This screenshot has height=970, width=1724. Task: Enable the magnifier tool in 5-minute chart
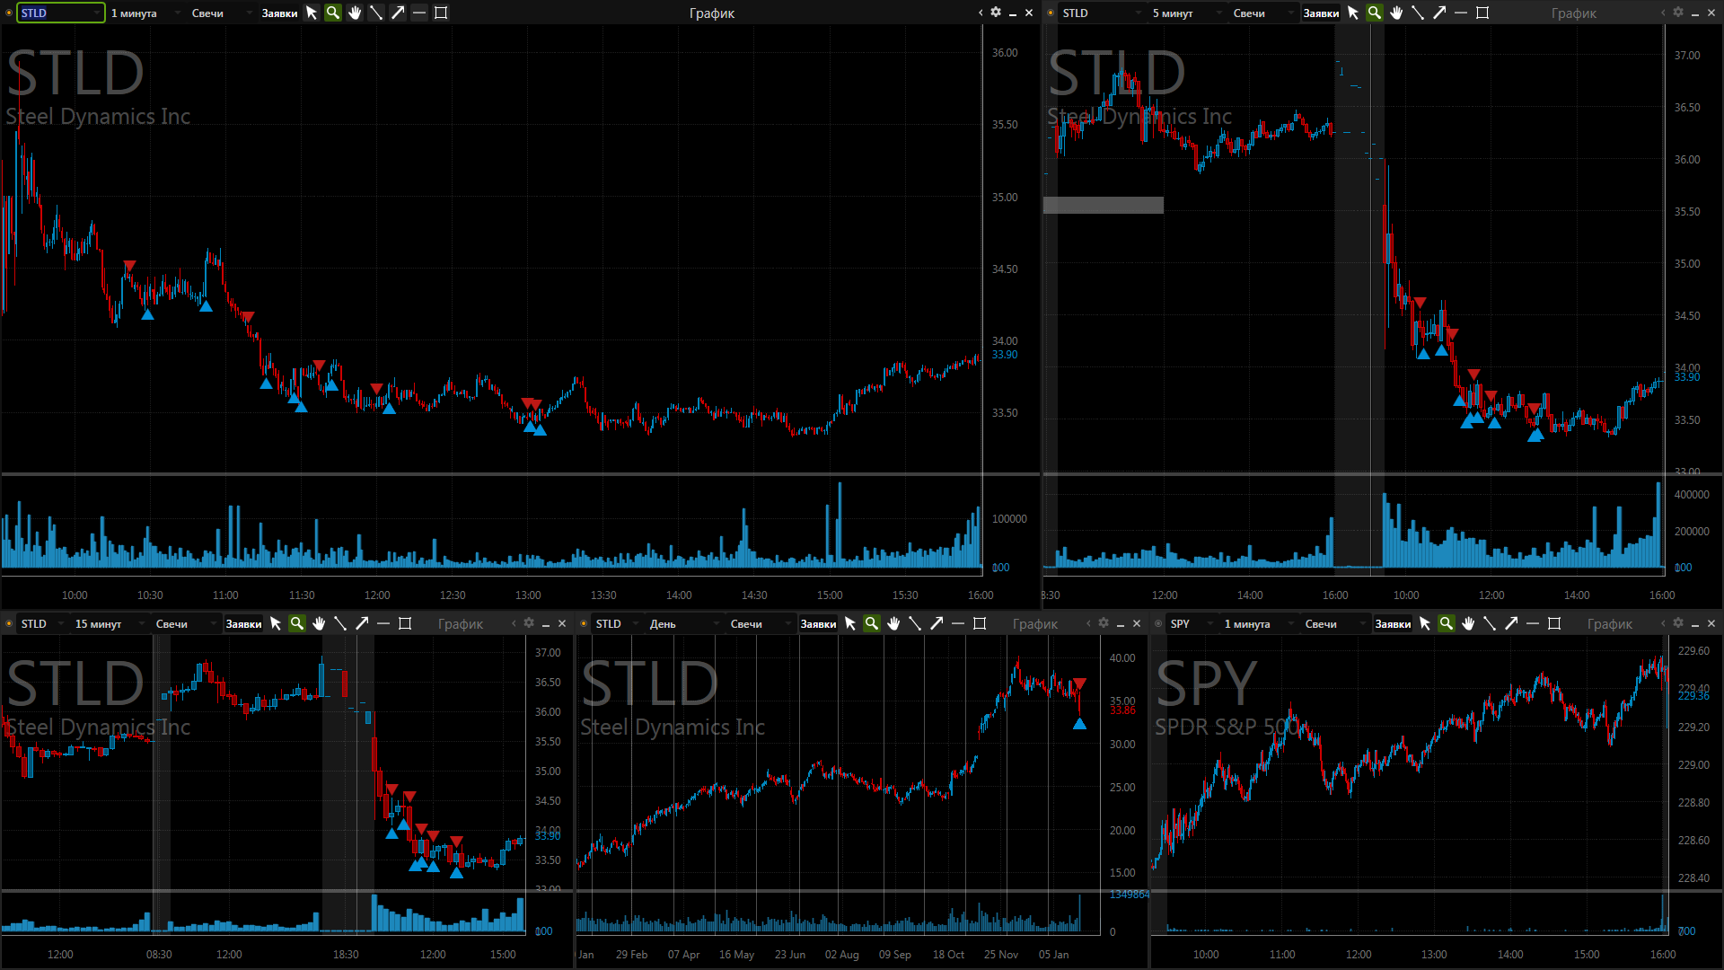[1375, 13]
